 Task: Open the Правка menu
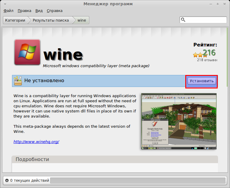[x=24, y=11]
